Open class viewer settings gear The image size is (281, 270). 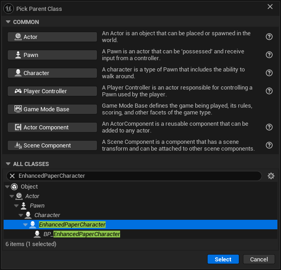271,176
